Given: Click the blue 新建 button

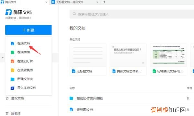Looking at the screenshot, I should pos(28,30).
